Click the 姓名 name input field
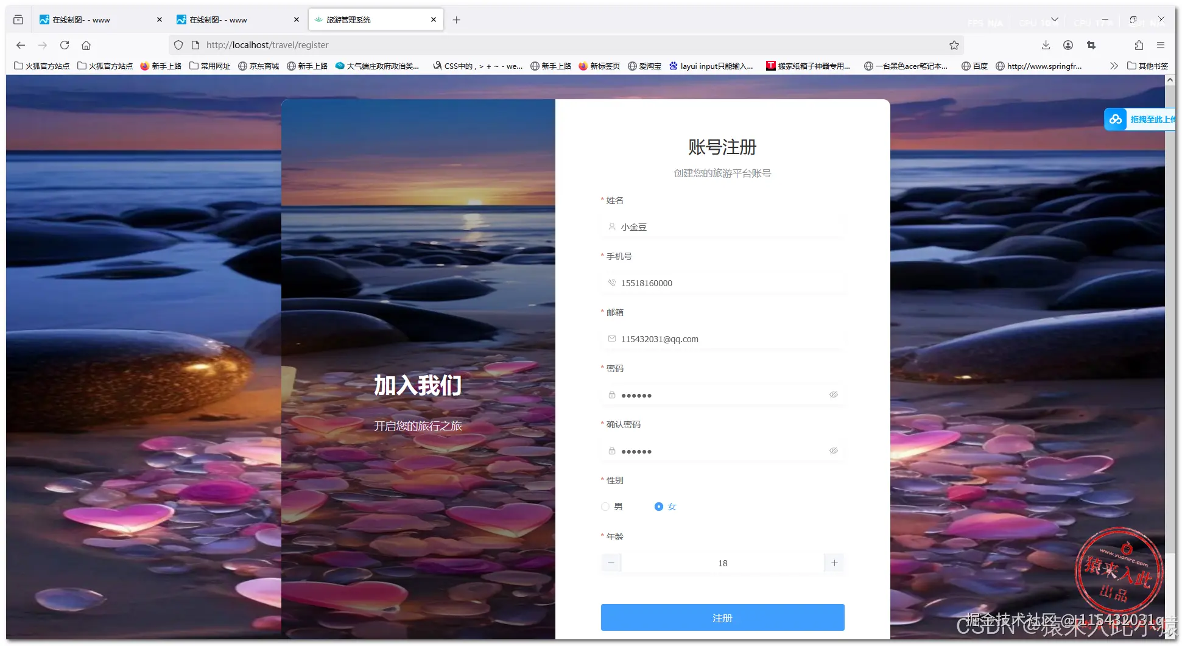1182x646 pixels. coord(722,226)
